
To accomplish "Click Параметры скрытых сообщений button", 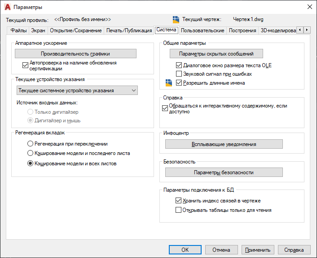I will click(216, 54).
